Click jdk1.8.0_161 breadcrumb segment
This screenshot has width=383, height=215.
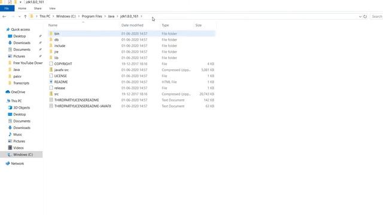tap(129, 16)
